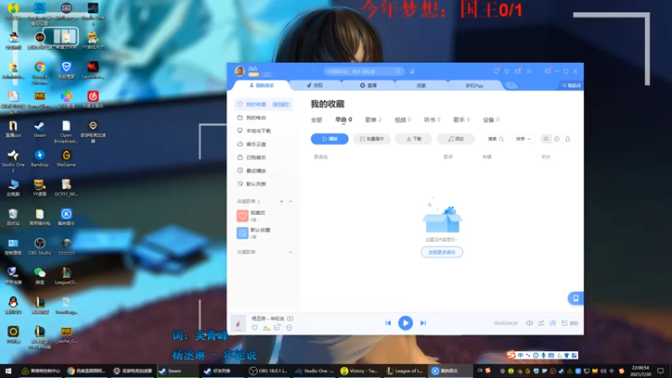
Task: Select 我的收藏 in the sidebar
Action: [264, 104]
